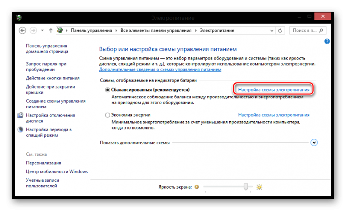Open Настройка схемы электропитания for the Сбалансированная plan
The image size is (346, 211).
pyautogui.click(x=274, y=90)
